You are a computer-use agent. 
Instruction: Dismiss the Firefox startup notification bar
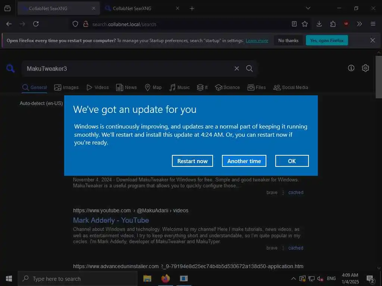pos(373,40)
